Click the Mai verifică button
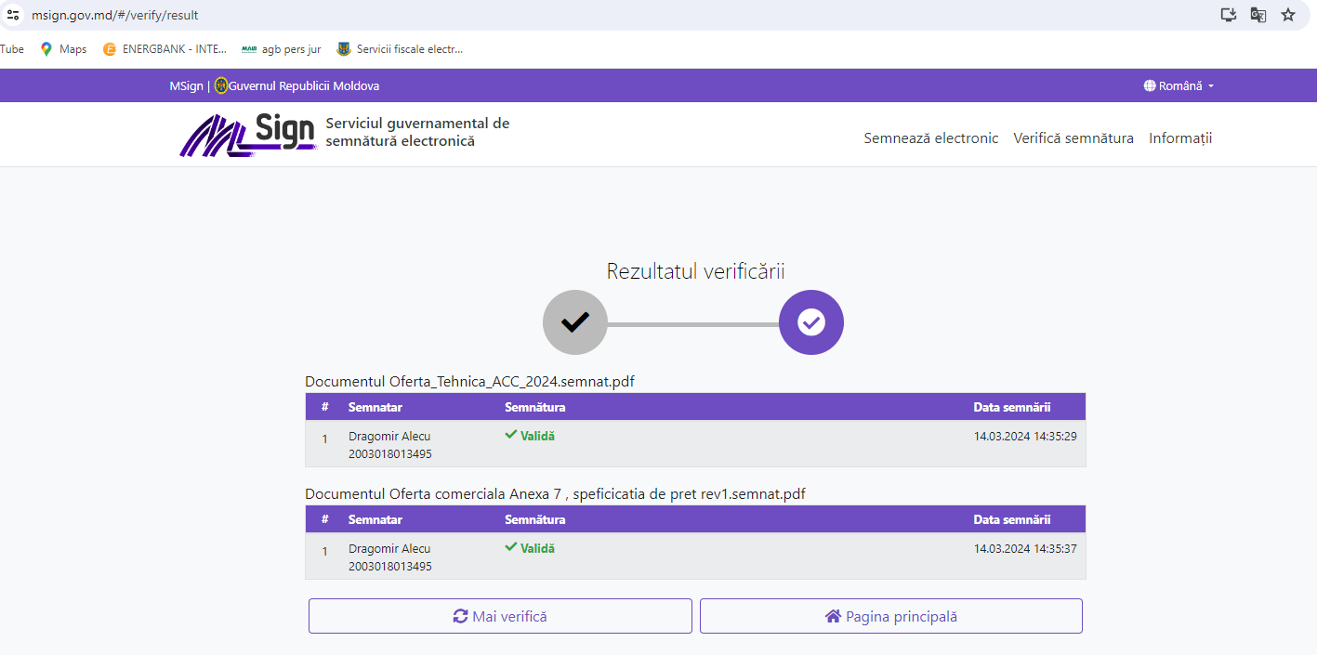The width and height of the screenshot is (1317, 655). [x=500, y=616]
